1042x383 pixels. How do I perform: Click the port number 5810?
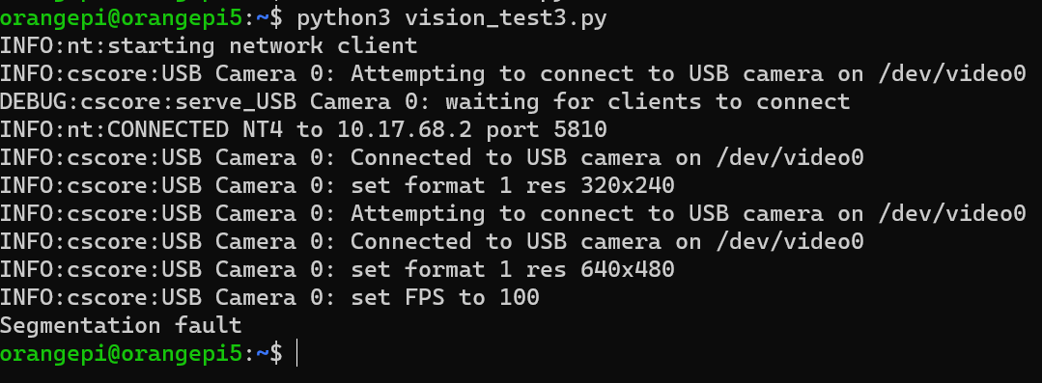579,129
